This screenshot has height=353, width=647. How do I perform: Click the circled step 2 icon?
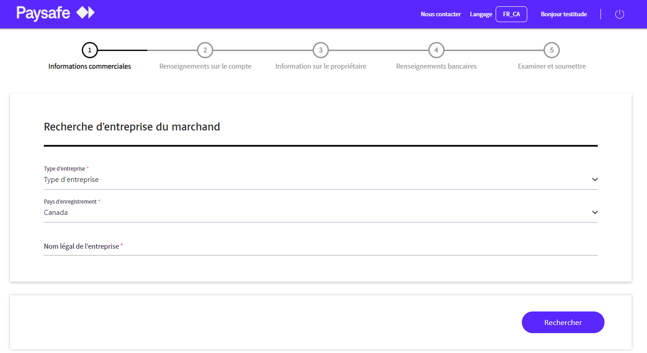[x=205, y=50]
